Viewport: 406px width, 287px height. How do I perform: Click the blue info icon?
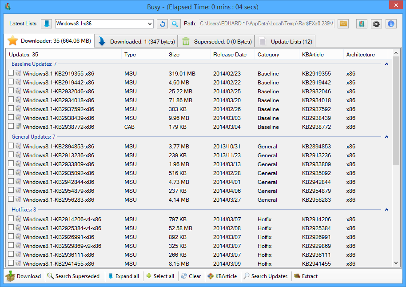coord(391,24)
